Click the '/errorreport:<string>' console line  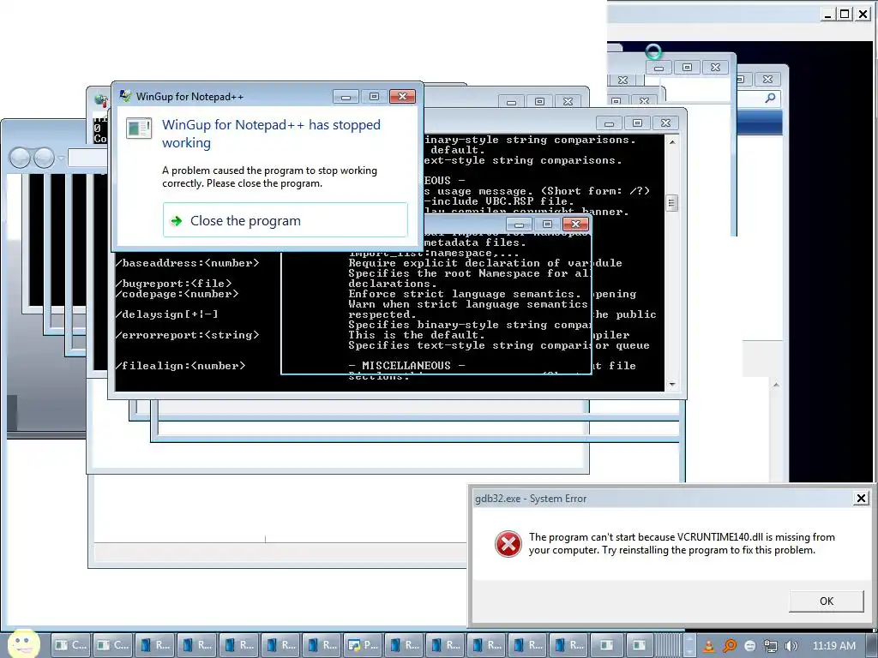click(188, 335)
